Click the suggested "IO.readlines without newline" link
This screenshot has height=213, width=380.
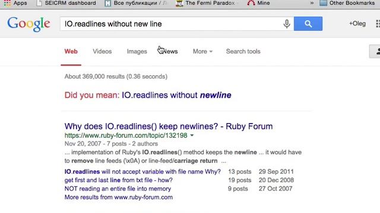tap(176, 95)
